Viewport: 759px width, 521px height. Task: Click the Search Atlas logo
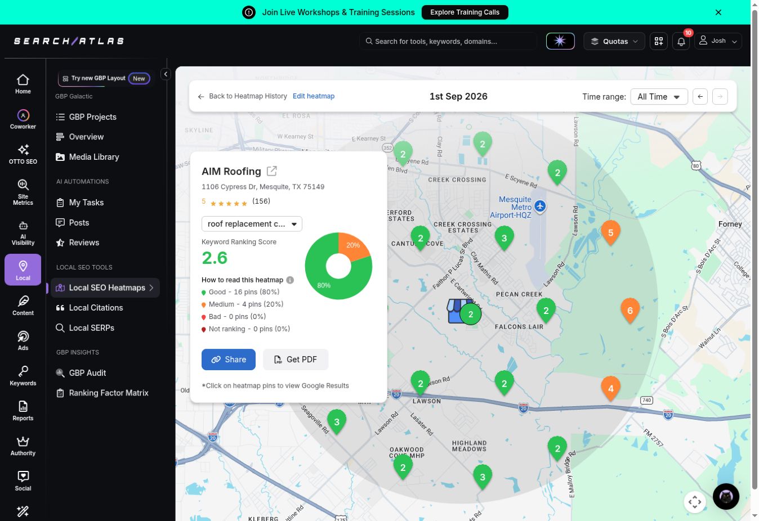pyautogui.click(x=69, y=41)
